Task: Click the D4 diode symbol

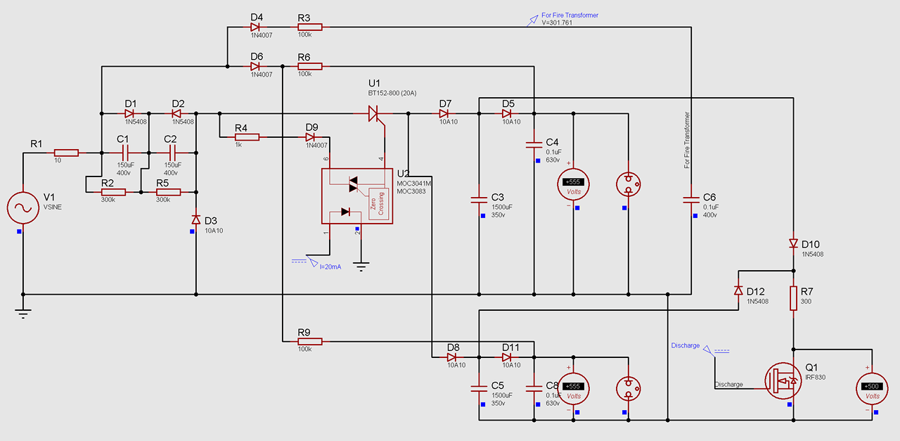Action: pos(255,27)
